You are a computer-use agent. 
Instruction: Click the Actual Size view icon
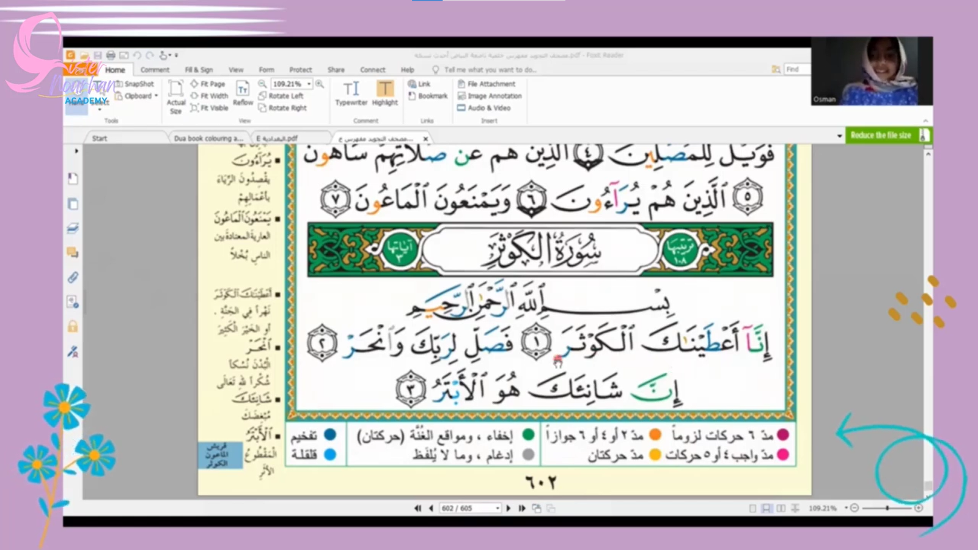tap(176, 97)
